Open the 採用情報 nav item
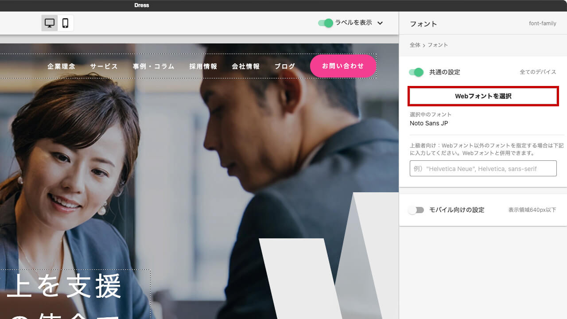 click(x=203, y=66)
